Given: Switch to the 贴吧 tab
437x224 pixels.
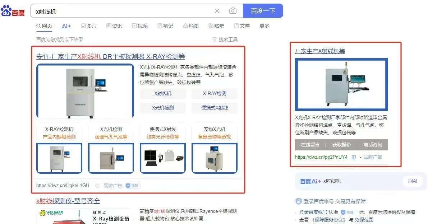Looking at the screenshot, I should [x=216, y=26].
